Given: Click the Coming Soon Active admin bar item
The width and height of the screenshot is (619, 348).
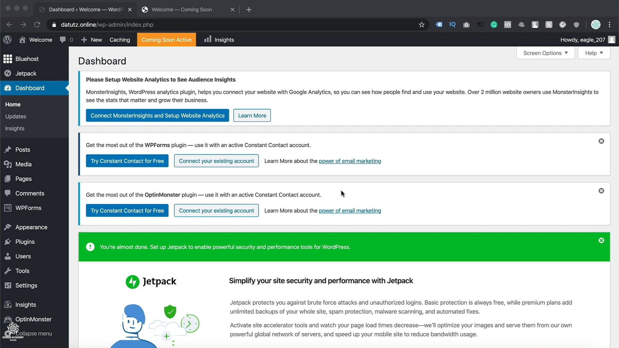Looking at the screenshot, I should 166,40.
